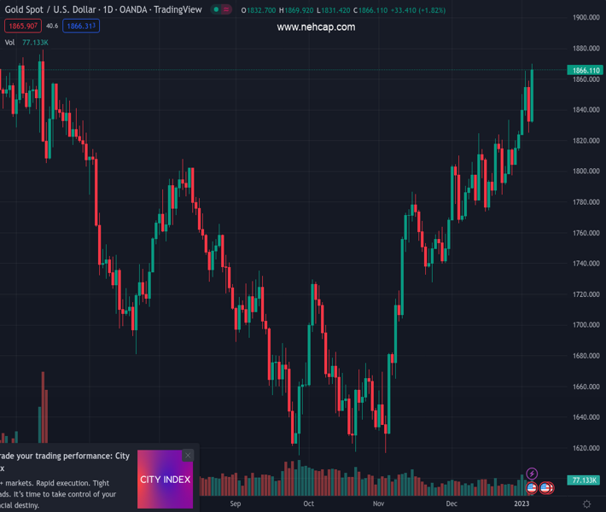Click the 1800.000 level on price scale

tap(586, 172)
